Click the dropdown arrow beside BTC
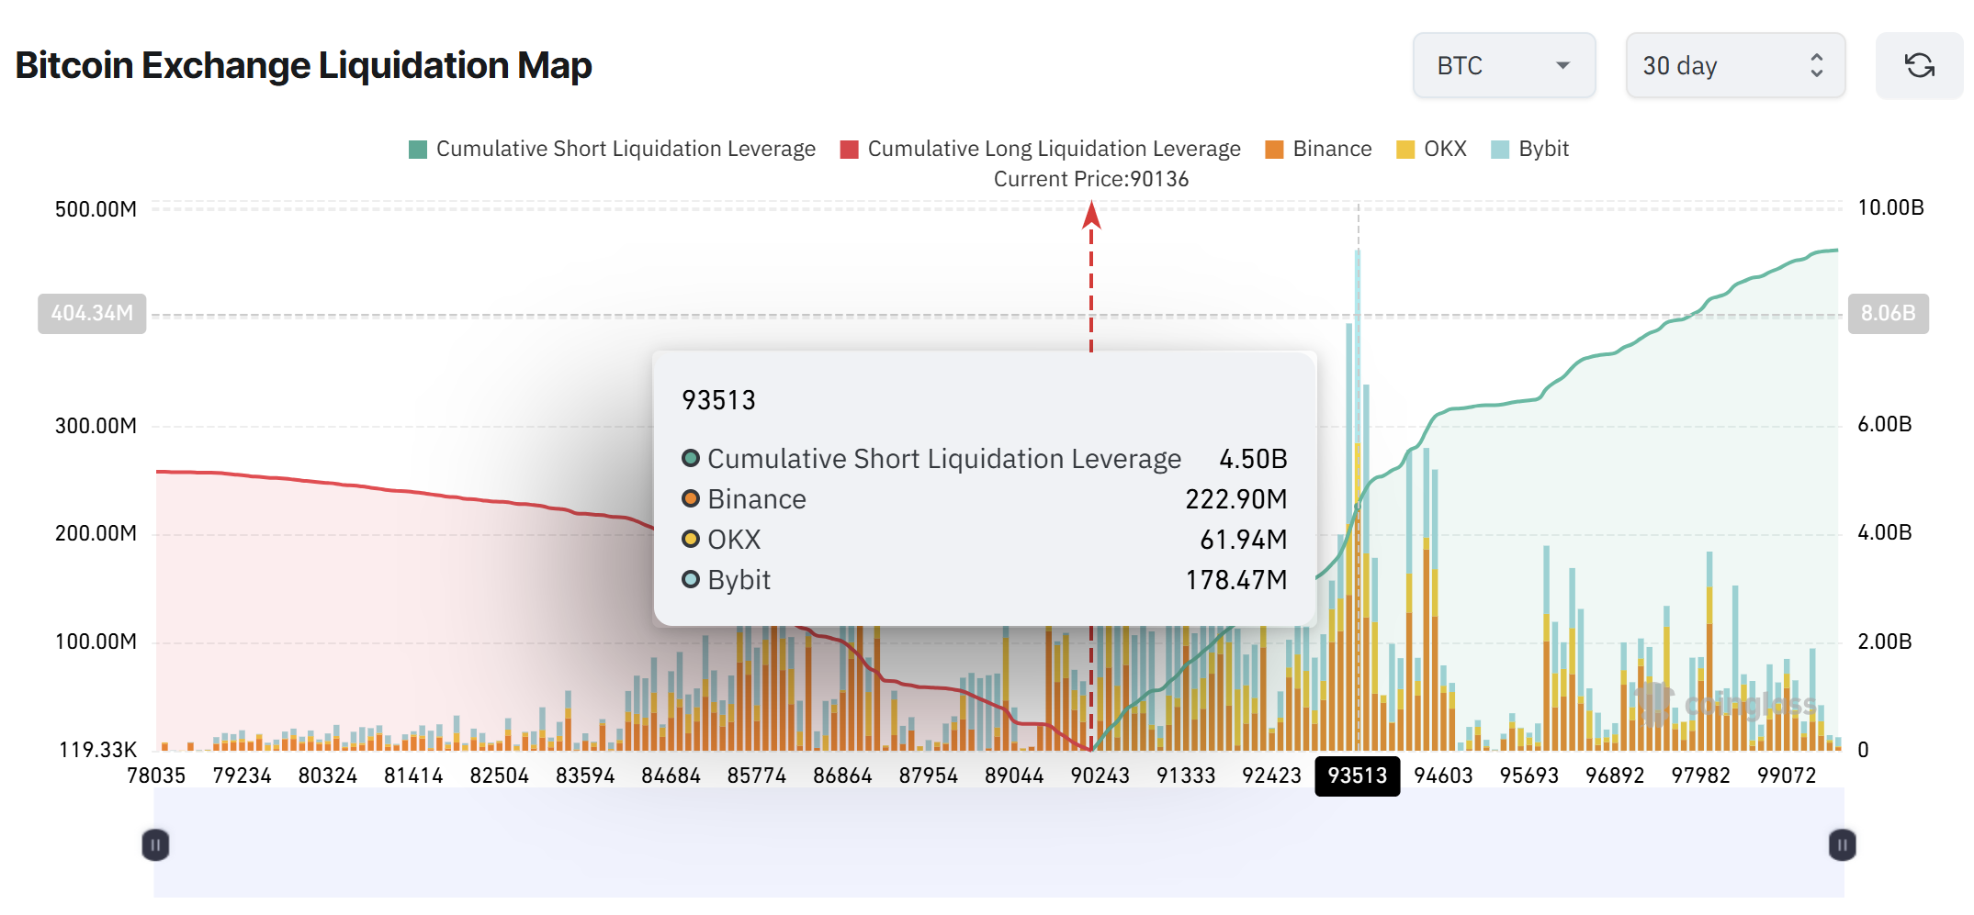This screenshot has width=1974, height=915. (1562, 65)
